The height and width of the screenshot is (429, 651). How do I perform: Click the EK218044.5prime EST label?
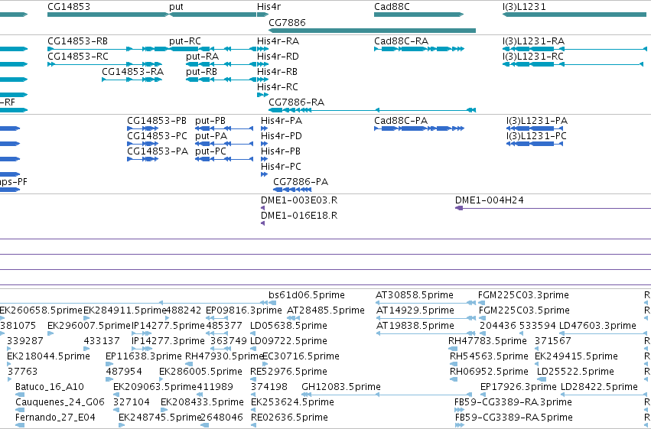tap(48, 357)
